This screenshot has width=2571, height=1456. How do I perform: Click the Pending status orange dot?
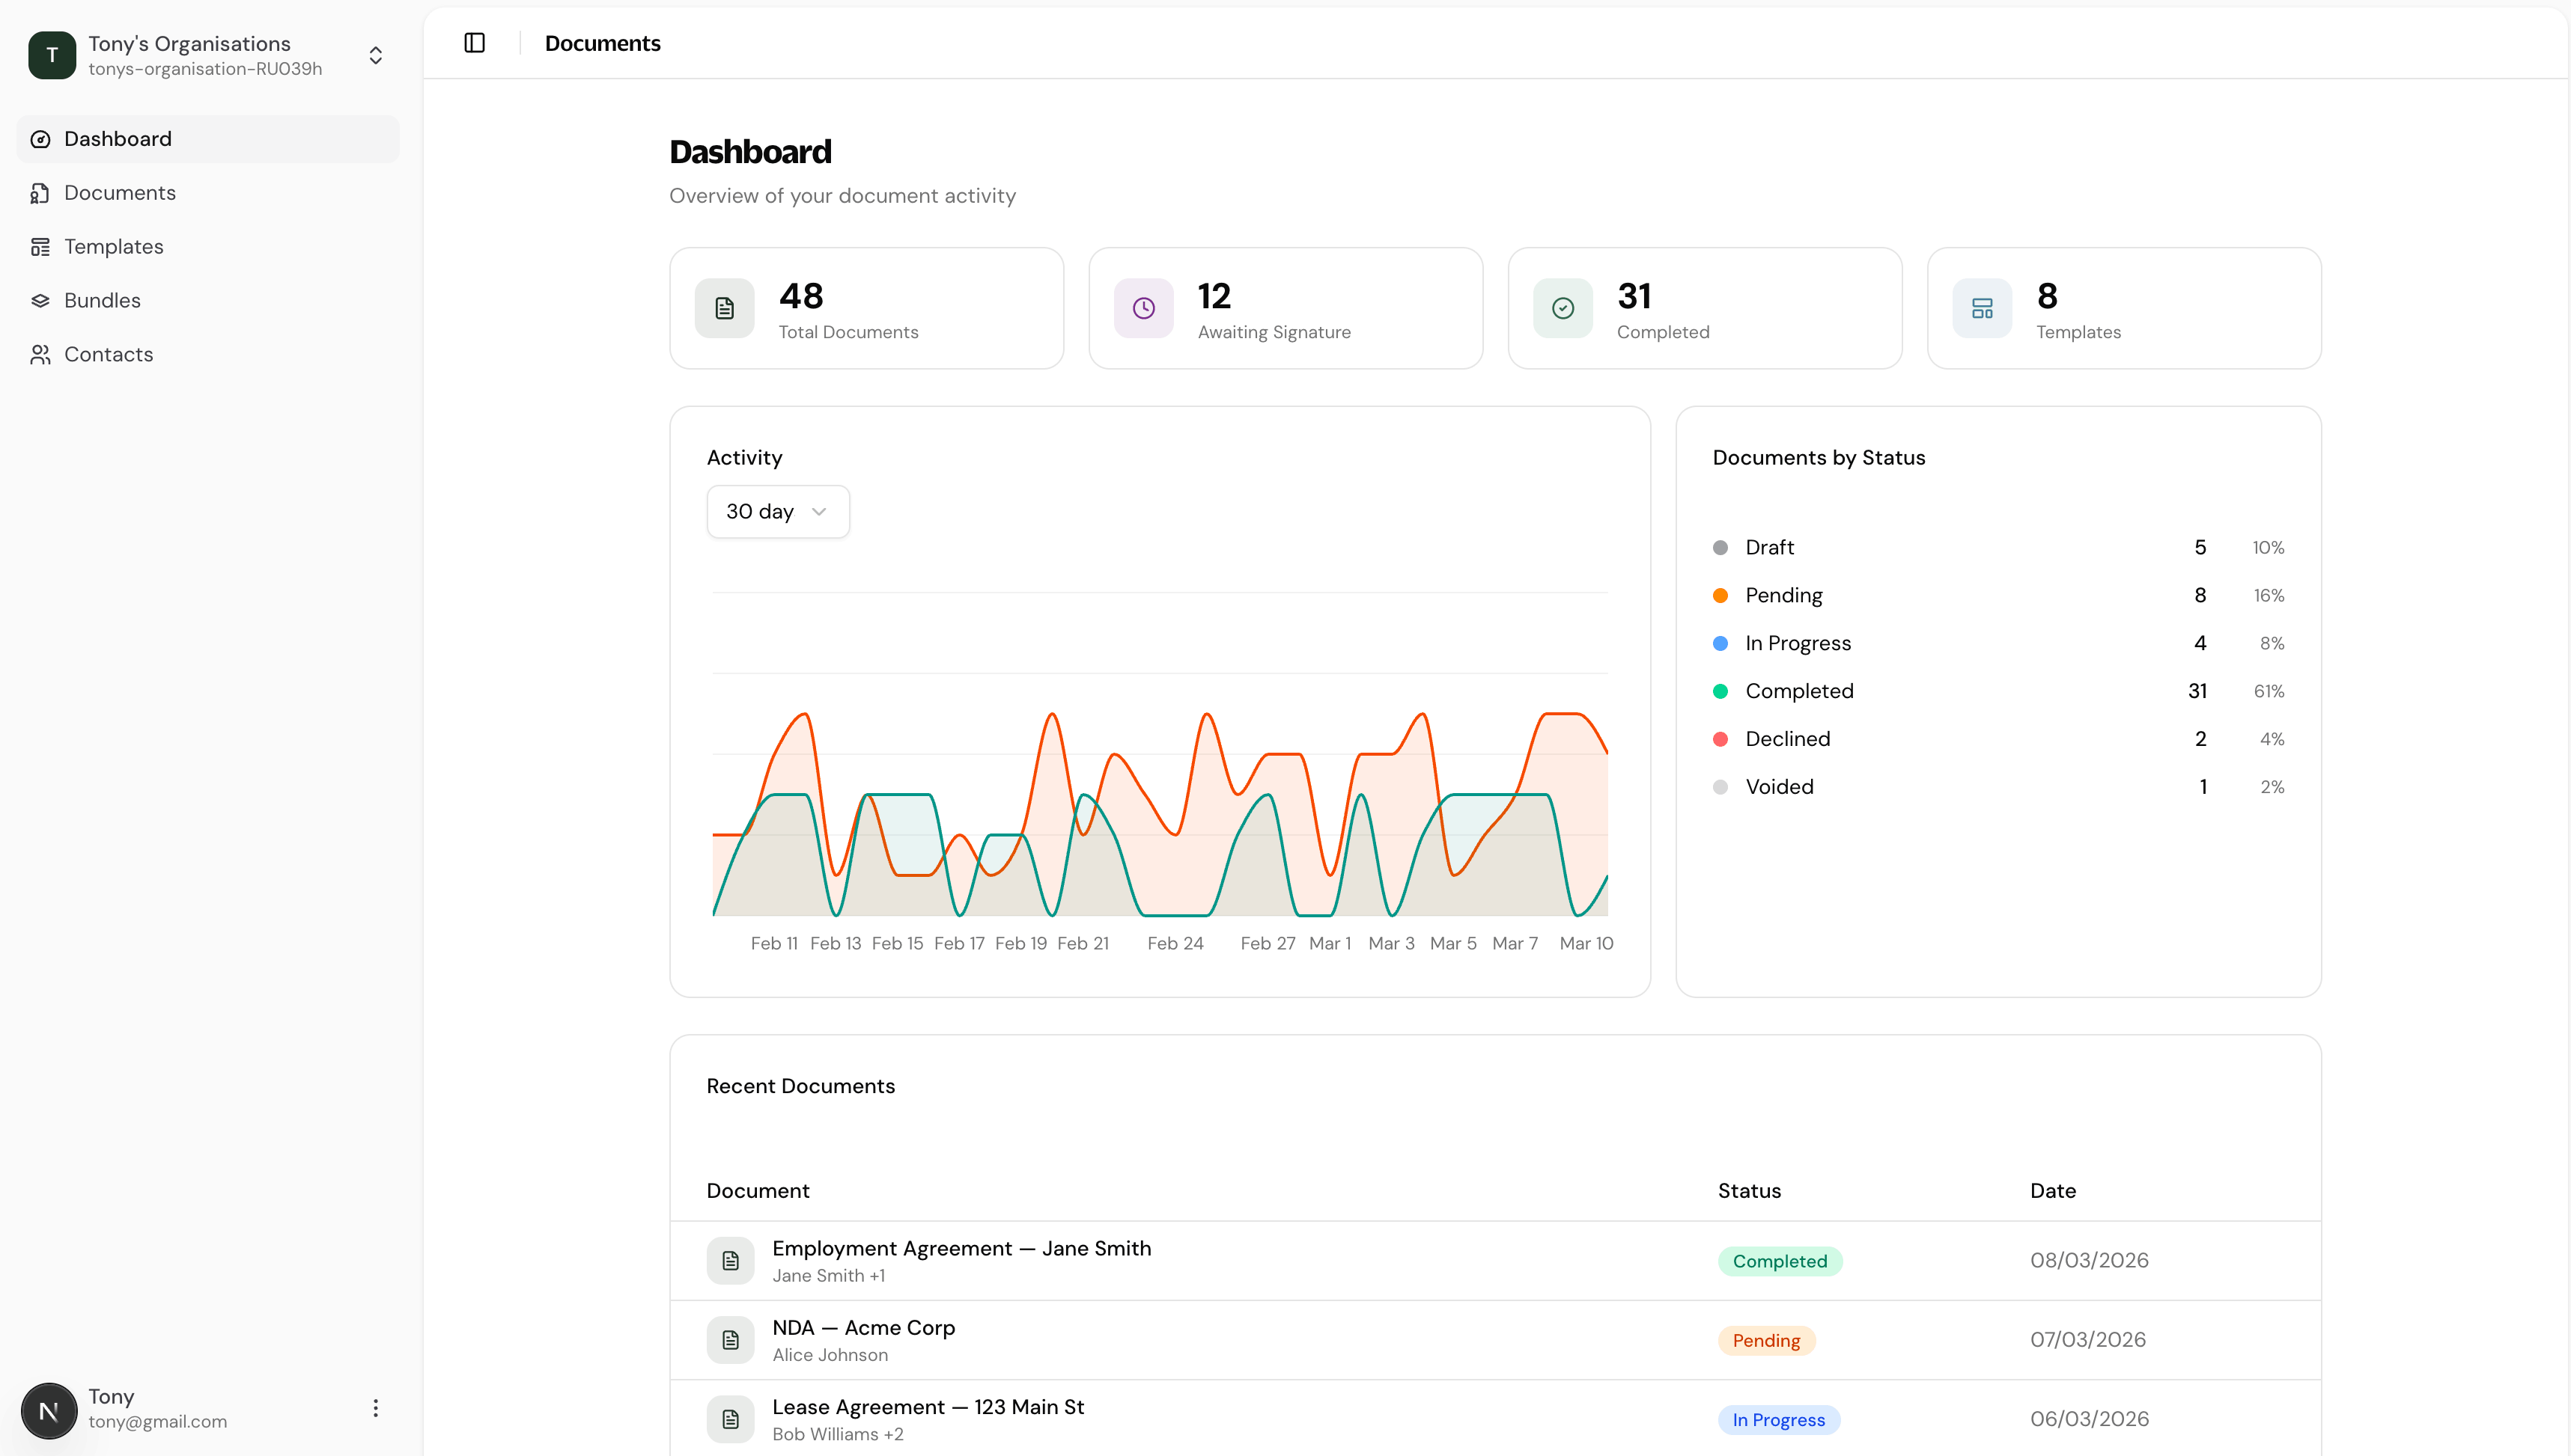(1720, 595)
